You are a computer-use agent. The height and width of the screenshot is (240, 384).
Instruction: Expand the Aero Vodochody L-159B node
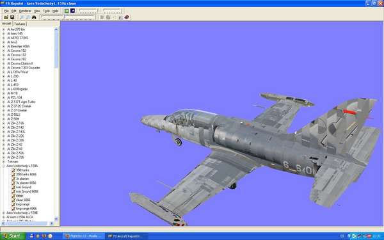(3, 213)
